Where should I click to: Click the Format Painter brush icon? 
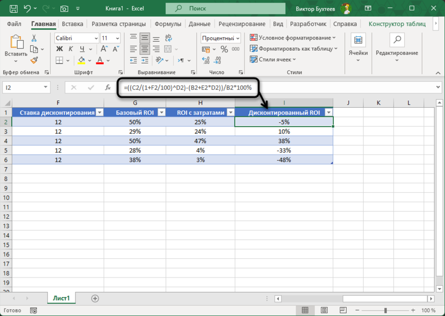pos(34,61)
